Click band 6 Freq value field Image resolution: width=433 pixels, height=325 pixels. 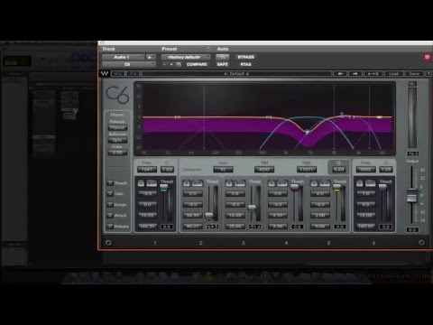click(x=365, y=170)
